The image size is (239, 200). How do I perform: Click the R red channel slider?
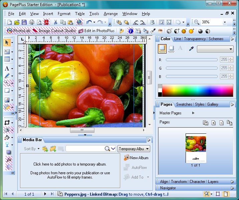coord(192,60)
